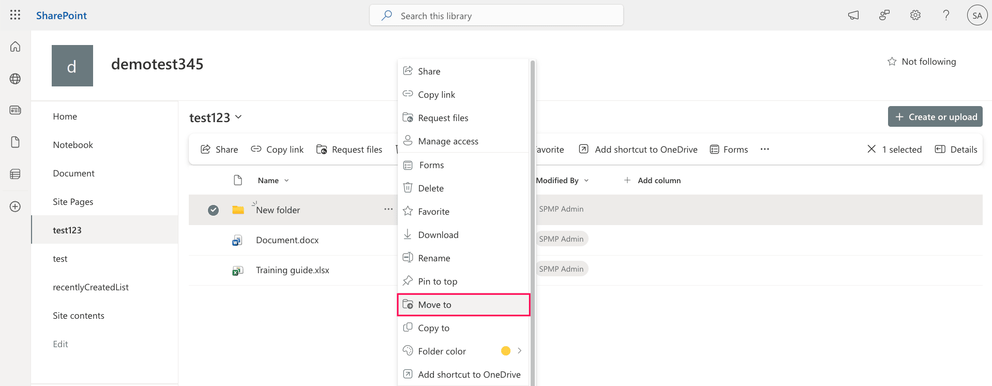Viewport: 992px width, 386px height.
Task: Click toolbar Add shortcut to OneDrive
Action: [638, 150]
